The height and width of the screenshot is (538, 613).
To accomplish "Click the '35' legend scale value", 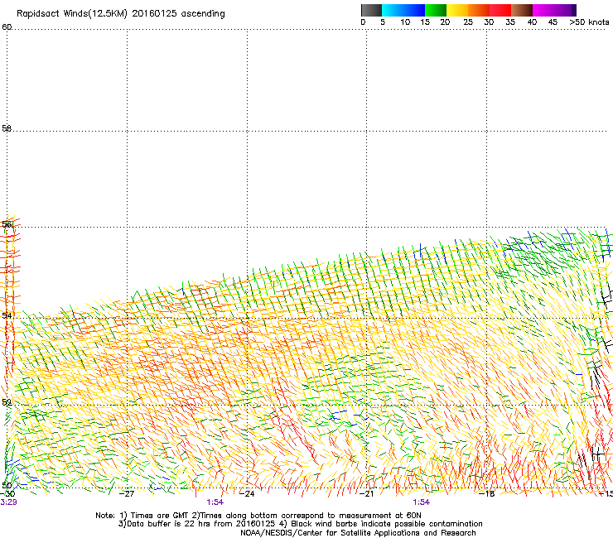I will coord(510,22).
